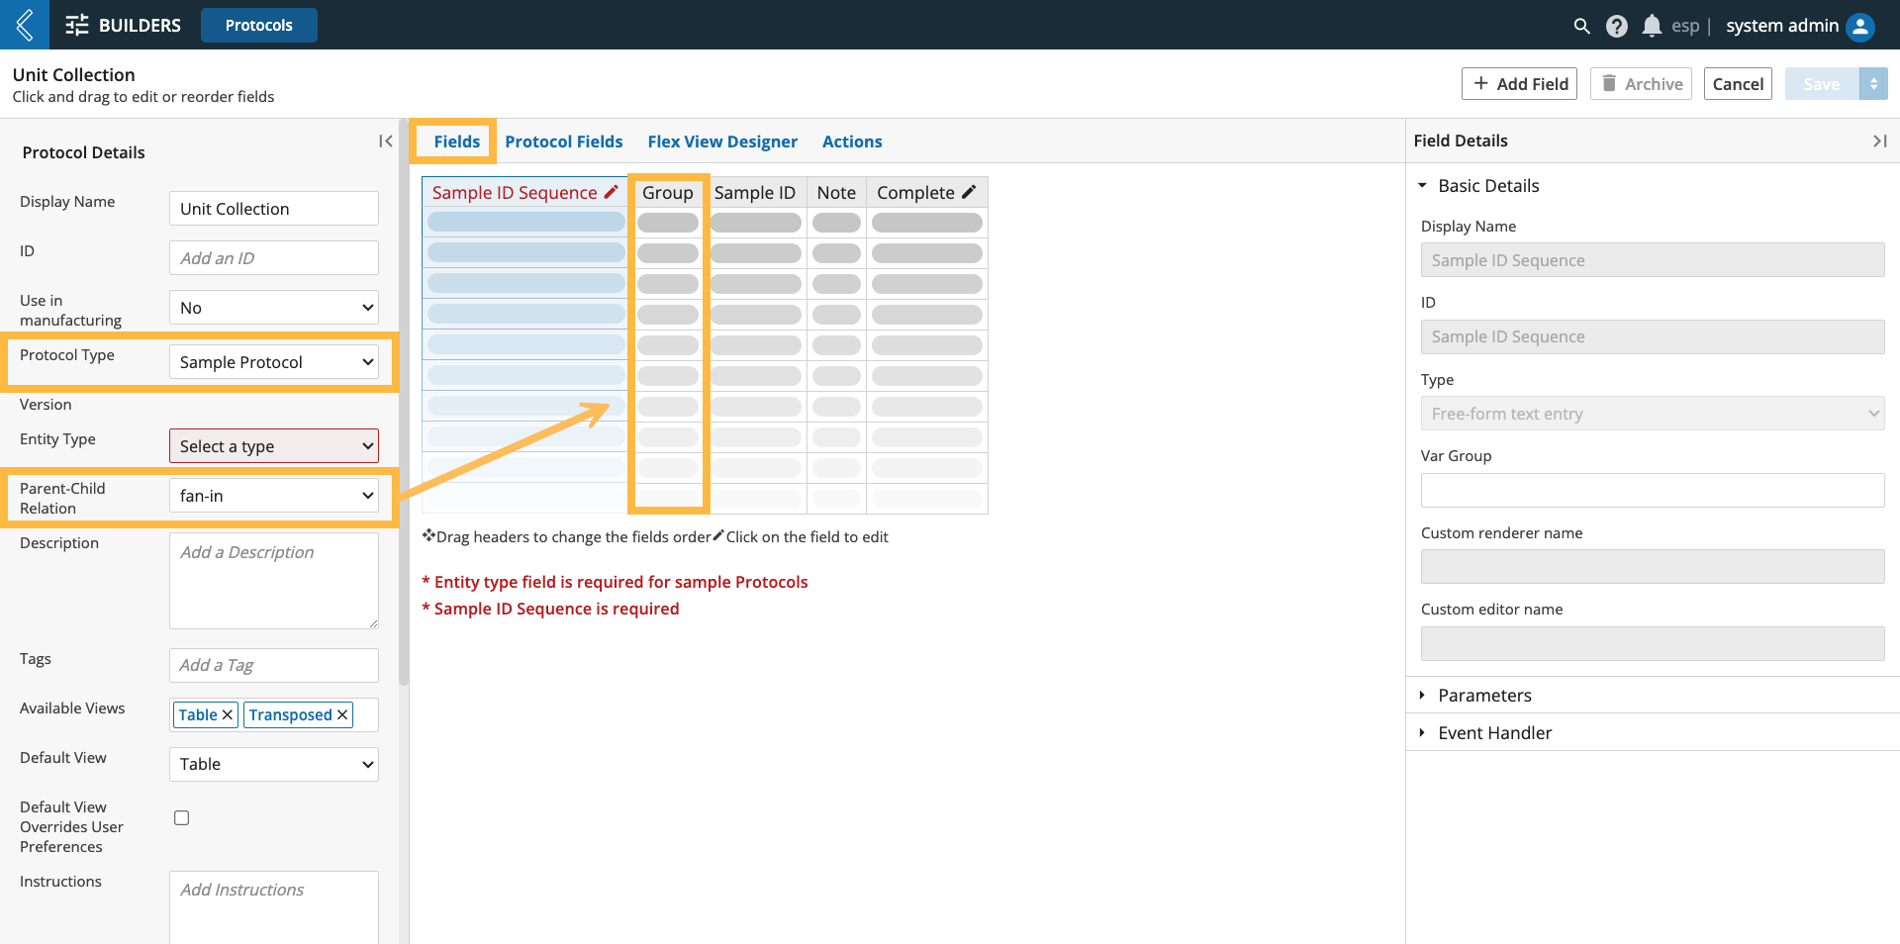Switch to the Fields tab
The width and height of the screenshot is (1900, 944).
point(456,142)
